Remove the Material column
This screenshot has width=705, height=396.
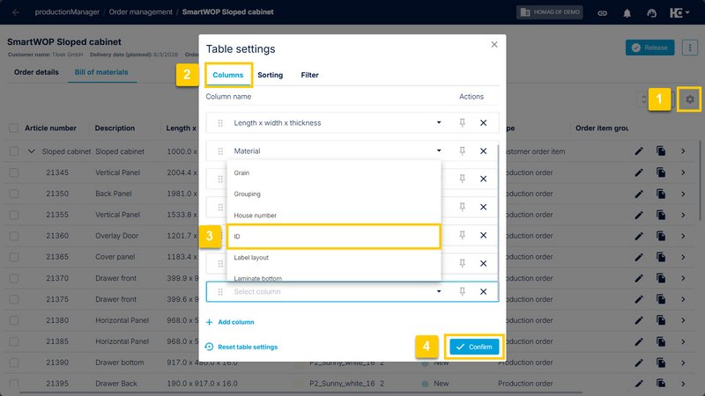tap(483, 150)
